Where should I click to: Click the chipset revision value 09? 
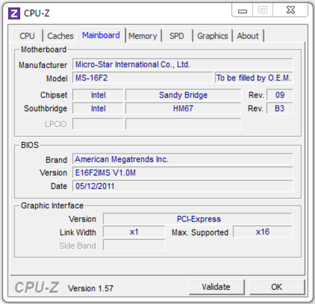point(280,95)
